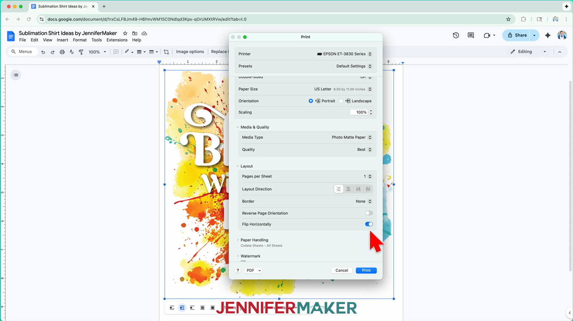Open the Media Type dropdown

[x=352, y=137]
